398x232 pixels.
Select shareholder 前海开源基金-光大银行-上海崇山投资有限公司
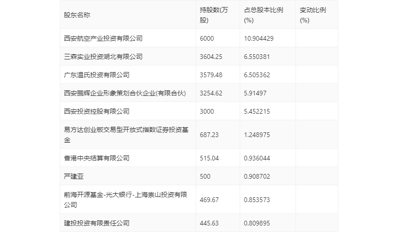coord(125,200)
